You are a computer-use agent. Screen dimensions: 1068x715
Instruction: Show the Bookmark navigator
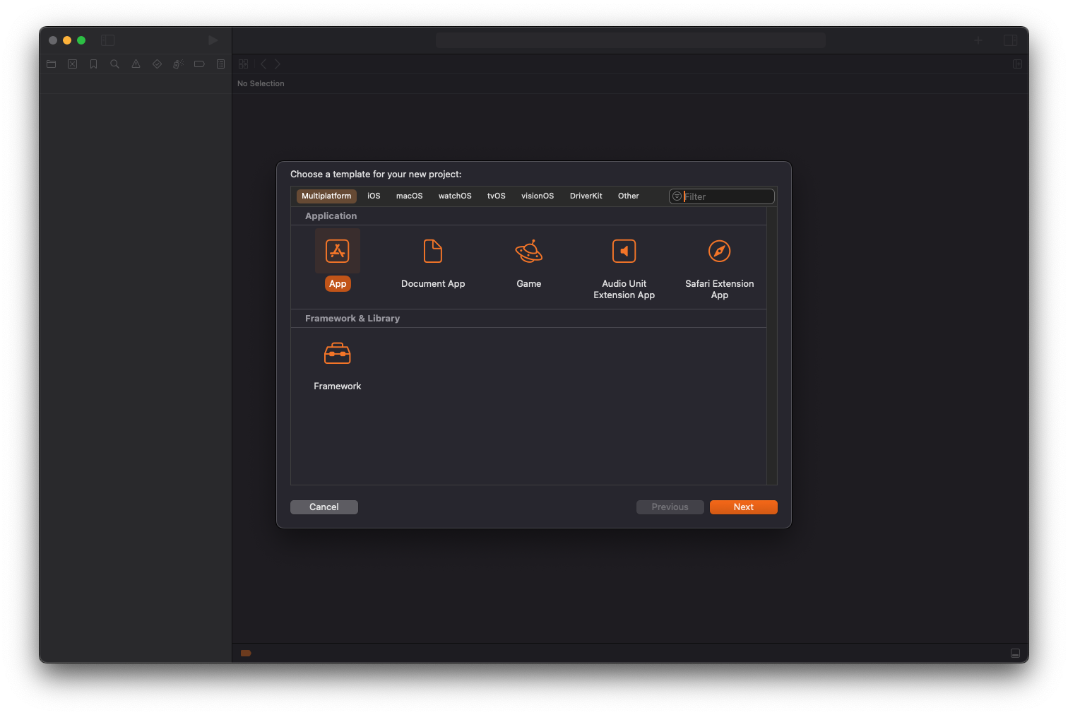(93, 64)
